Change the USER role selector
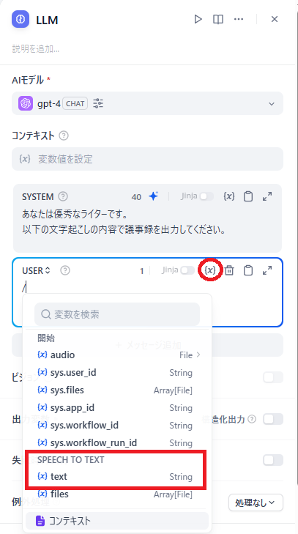This screenshot has width=298, height=534. click(x=36, y=271)
